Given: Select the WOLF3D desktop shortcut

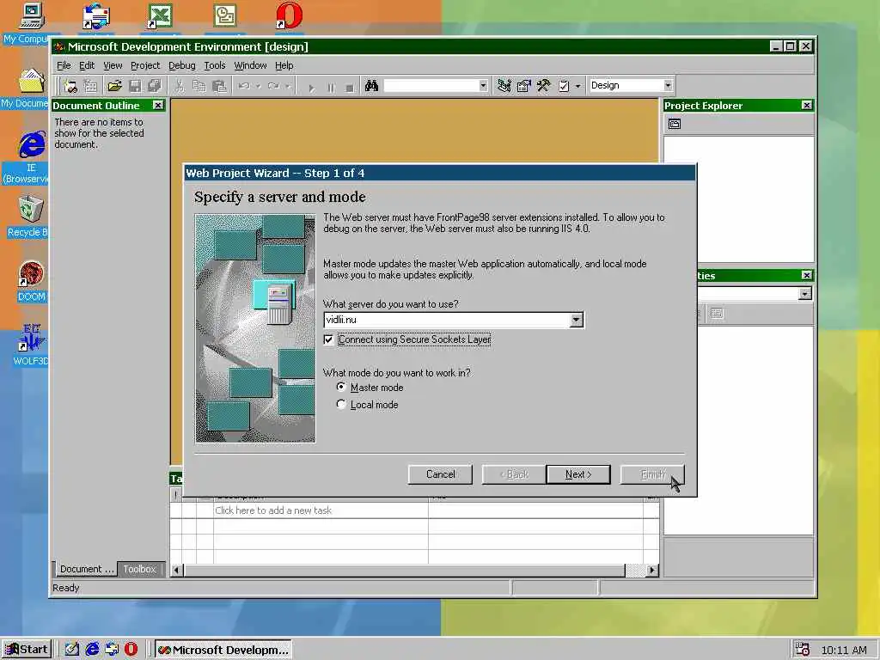Looking at the screenshot, I should [x=31, y=345].
